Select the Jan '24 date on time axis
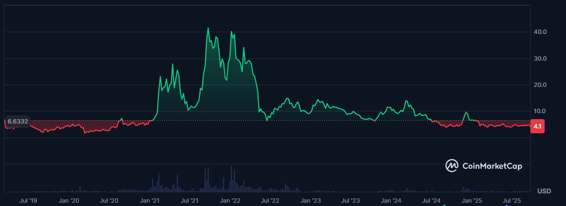Image resolution: width=566 pixels, height=206 pixels. tap(392, 200)
